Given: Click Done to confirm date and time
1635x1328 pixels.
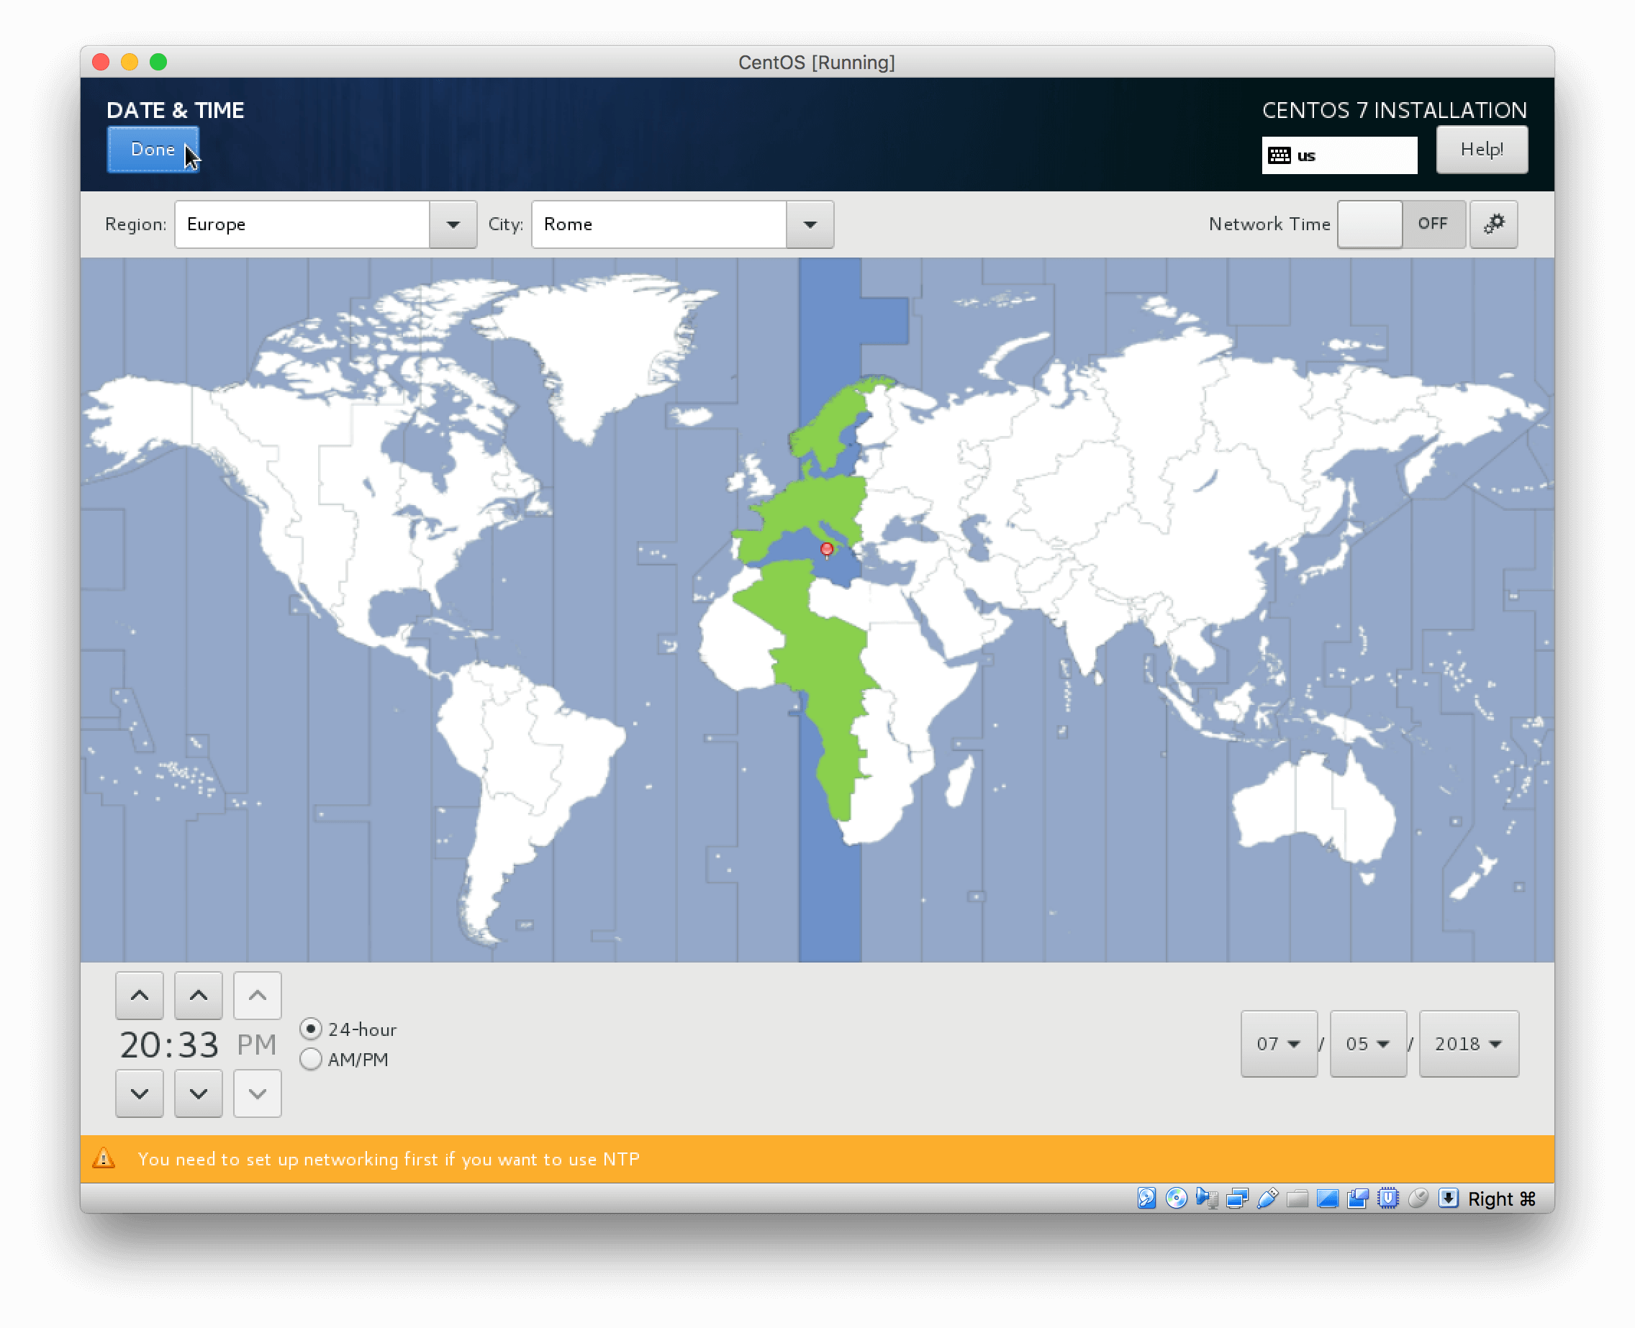Looking at the screenshot, I should click(153, 149).
